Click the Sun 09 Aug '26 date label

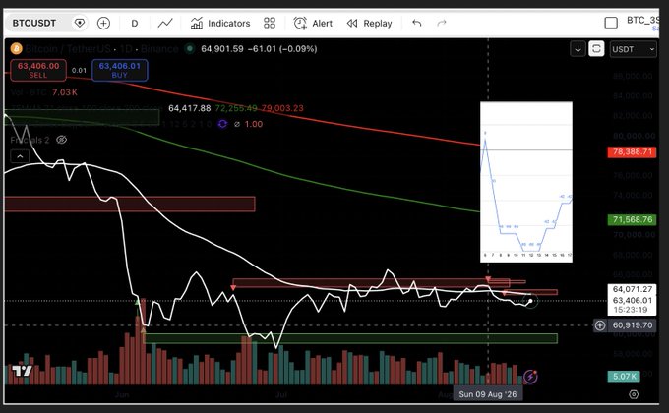coord(488,394)
